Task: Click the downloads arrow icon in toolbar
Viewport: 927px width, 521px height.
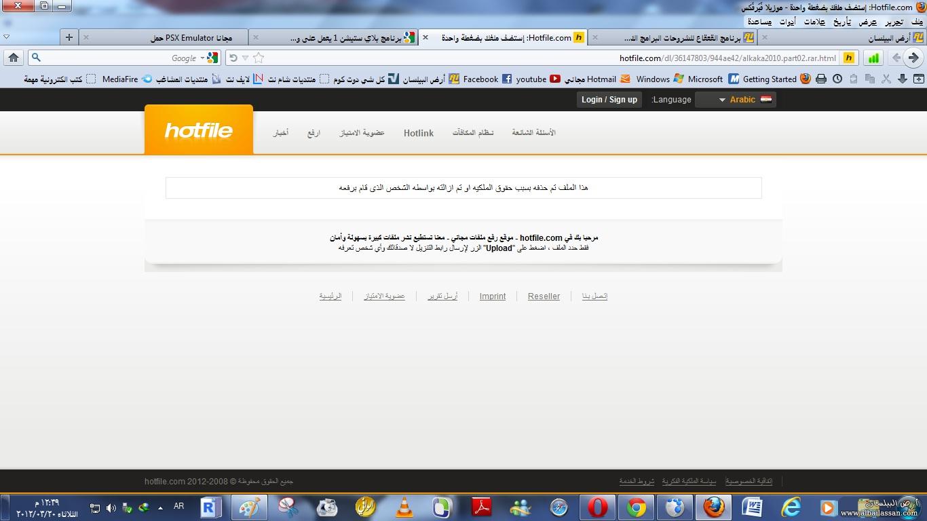Action: [903, 79]
